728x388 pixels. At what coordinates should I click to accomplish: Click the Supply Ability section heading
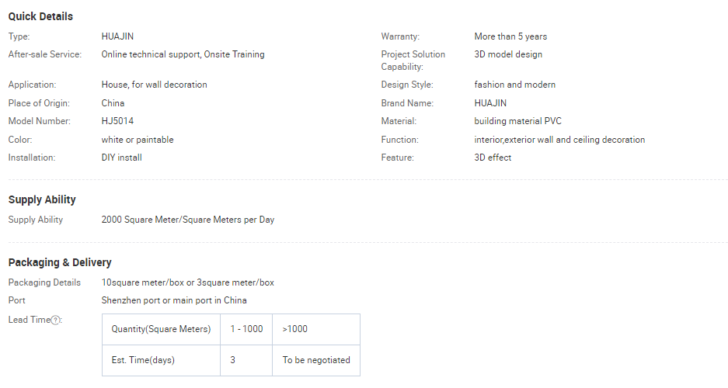[42, 199]
